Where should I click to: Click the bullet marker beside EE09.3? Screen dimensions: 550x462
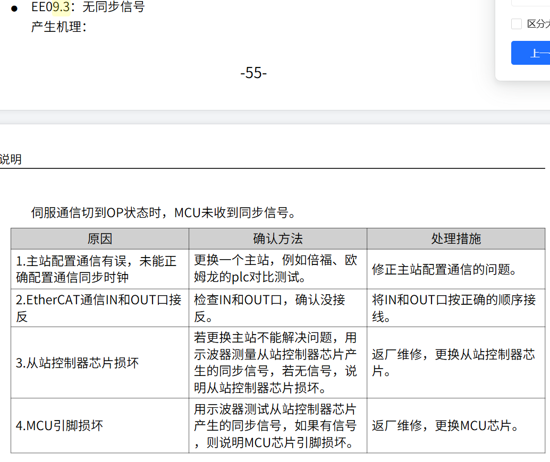click(14, 7)
